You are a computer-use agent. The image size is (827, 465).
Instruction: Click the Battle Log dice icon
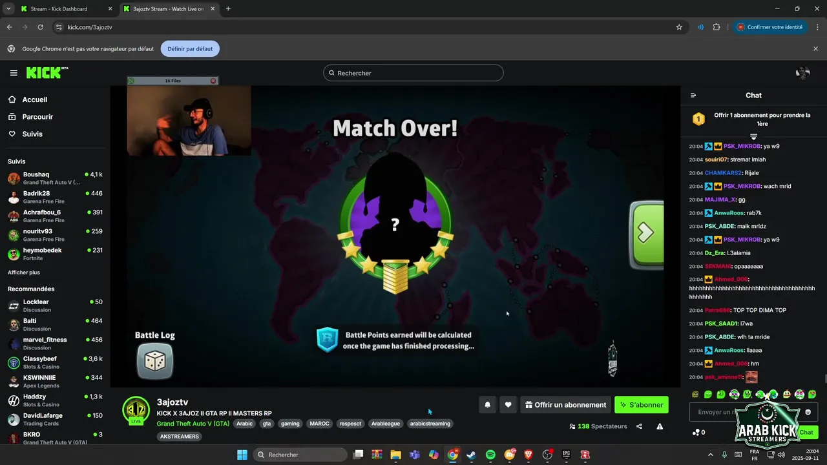click(x=154, y=361)
